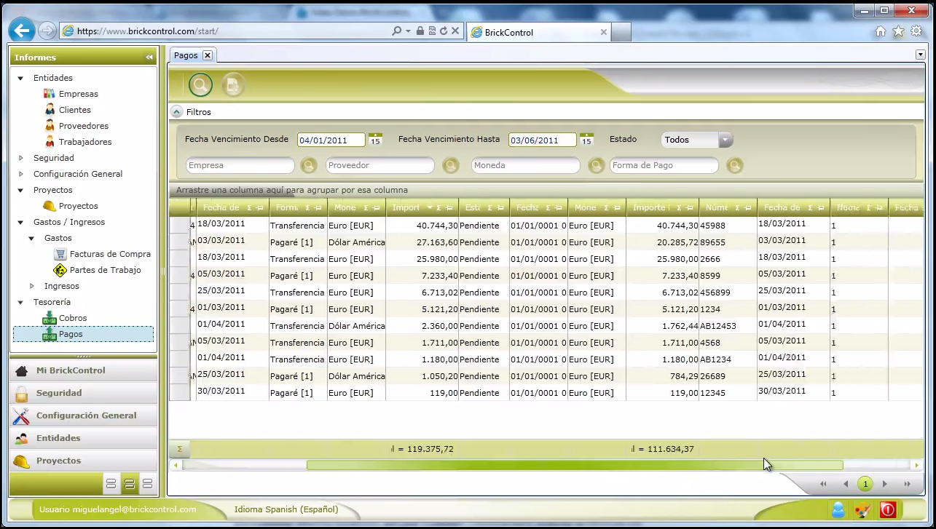This screenshot has height=529, width=936.
Task: Open the Entidades section in bottom navigation
Action: tap(58, 438)
